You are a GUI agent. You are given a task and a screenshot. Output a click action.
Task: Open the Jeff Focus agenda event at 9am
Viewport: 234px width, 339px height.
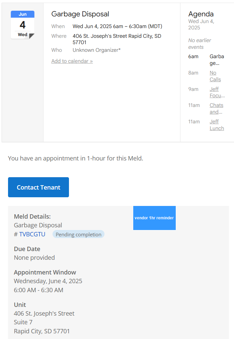click(217, 92)
